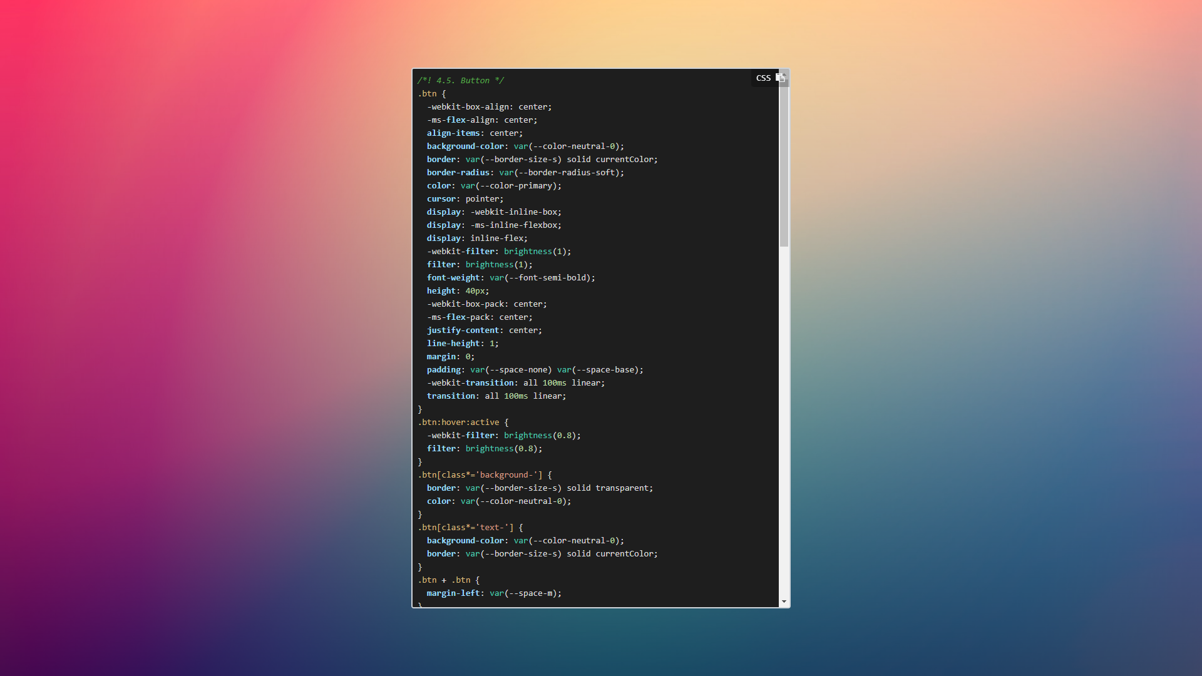
Task: Click the padding line with '--space-base'
Action: [x=535, y=370]
